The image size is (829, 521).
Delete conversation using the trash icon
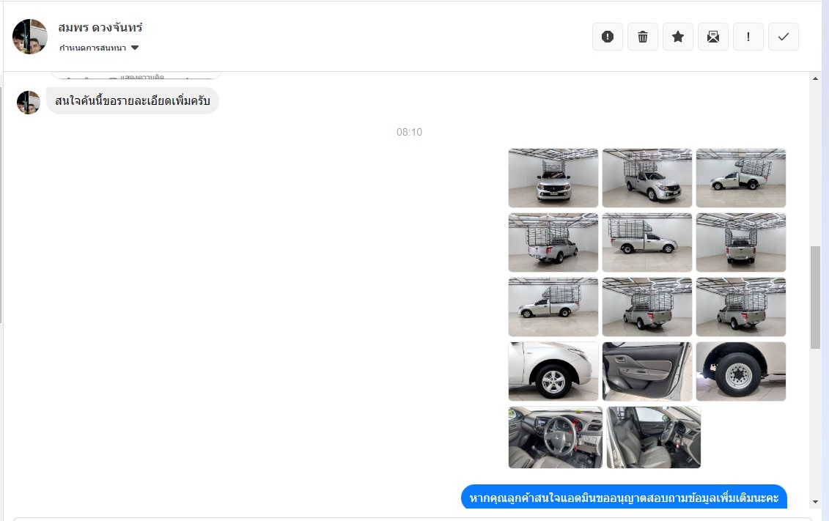coord(643,37)
